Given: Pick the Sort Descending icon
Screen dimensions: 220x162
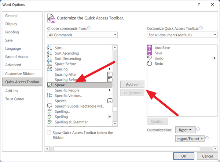Looking at the screenshot, I should (x=49, y=58).
